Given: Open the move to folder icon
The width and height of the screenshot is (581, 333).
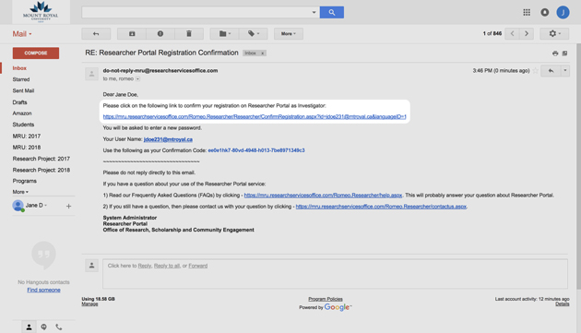Looking at the screenshot, I should tap(224, 34).
